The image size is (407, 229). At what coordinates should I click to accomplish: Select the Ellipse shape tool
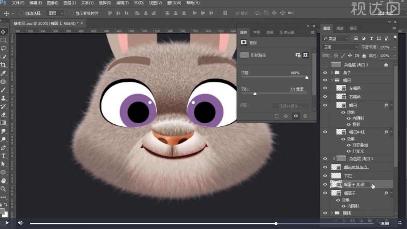click(x=3, y=173)
